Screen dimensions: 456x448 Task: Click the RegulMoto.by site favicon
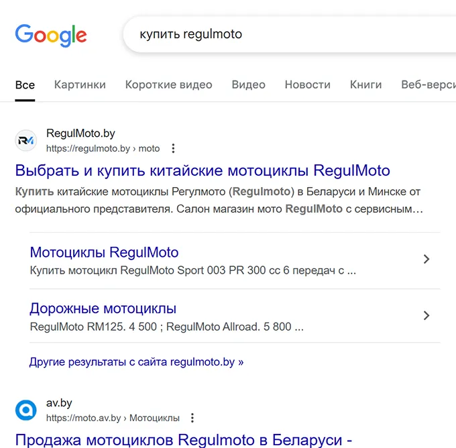point(26,140)
